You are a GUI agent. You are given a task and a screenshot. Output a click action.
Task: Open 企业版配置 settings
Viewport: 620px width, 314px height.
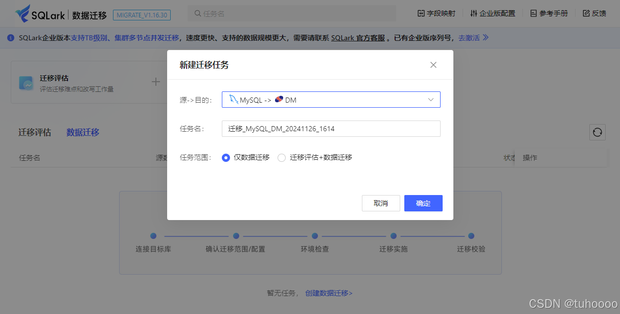tap(493, 14)
